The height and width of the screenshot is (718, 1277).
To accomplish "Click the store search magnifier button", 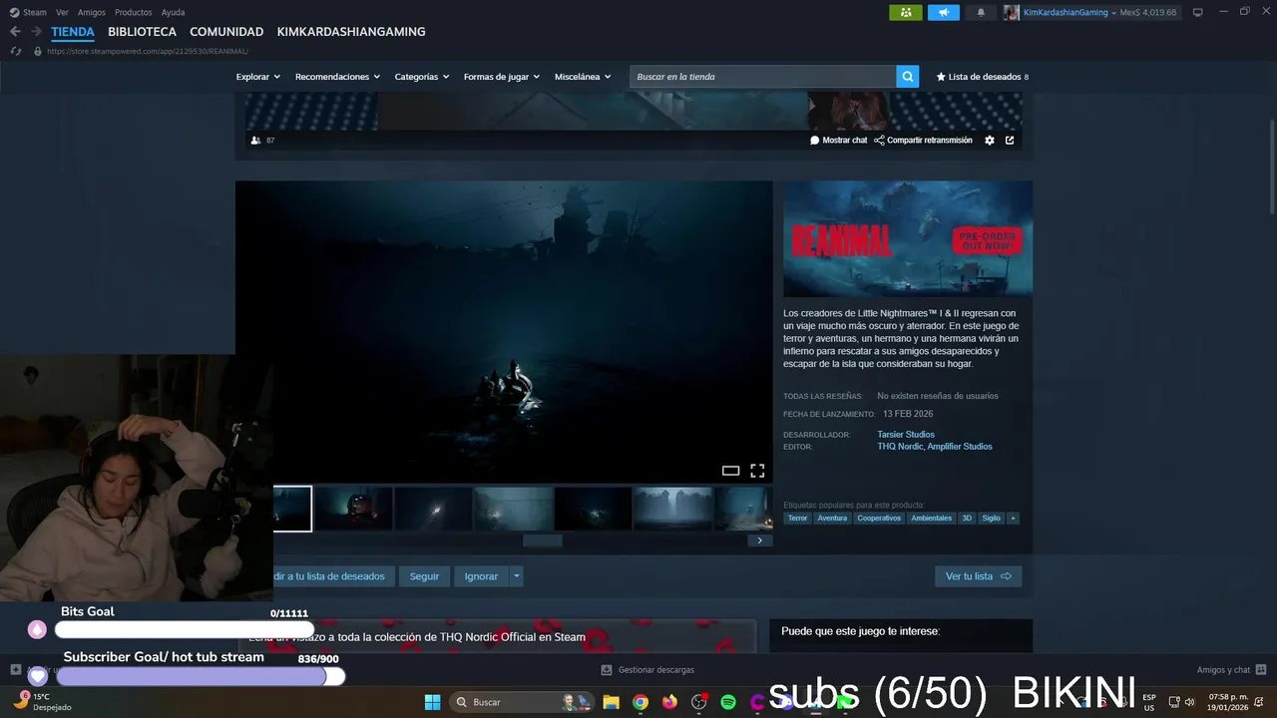I will [x=907, y=77].
